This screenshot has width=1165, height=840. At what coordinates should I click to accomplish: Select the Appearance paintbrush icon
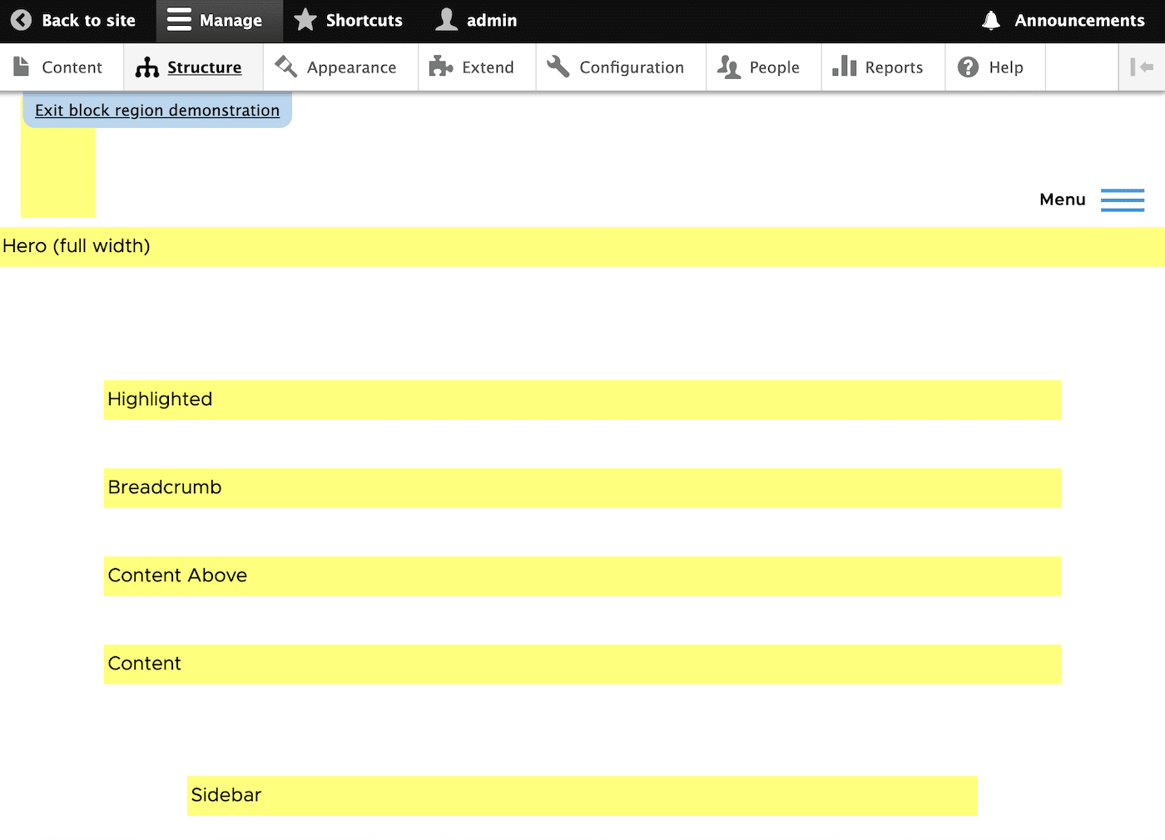(285, 67)
